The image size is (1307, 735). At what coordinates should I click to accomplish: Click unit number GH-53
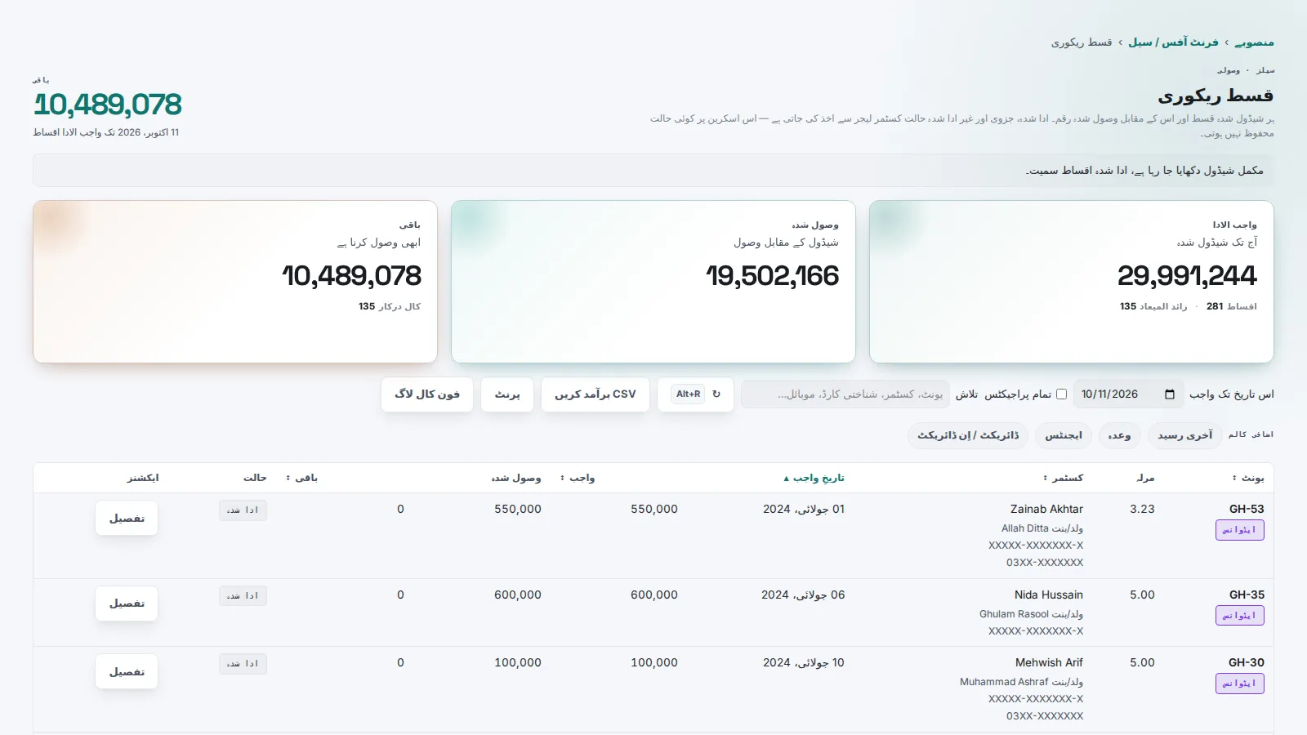tap(1247, 509)
